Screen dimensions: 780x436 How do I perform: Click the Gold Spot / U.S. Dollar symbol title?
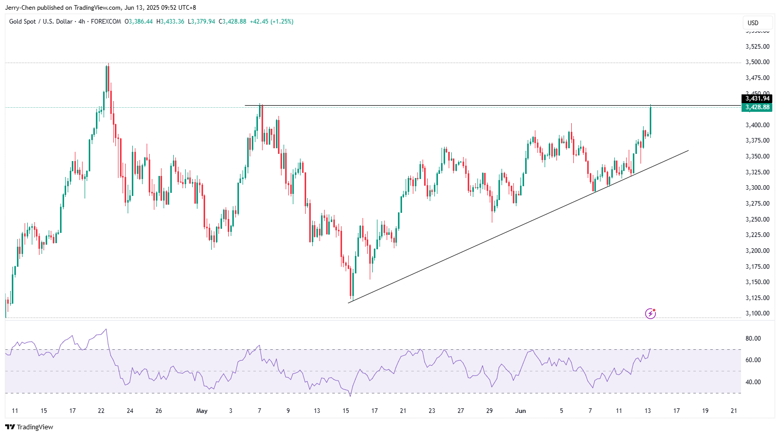pos(41,22)
